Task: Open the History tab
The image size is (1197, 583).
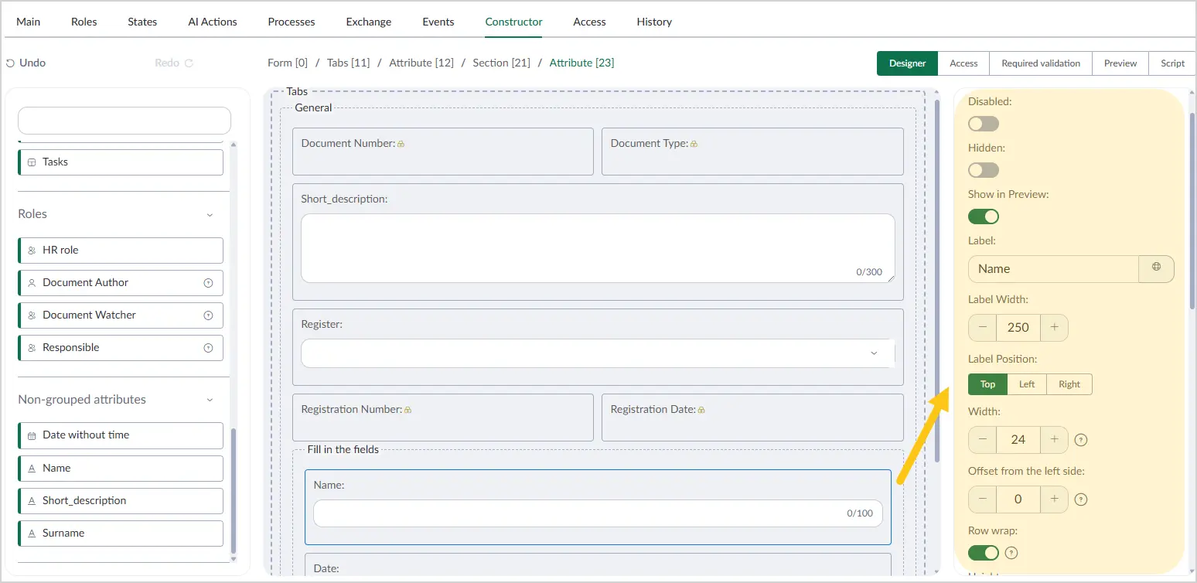Action: 654,22
